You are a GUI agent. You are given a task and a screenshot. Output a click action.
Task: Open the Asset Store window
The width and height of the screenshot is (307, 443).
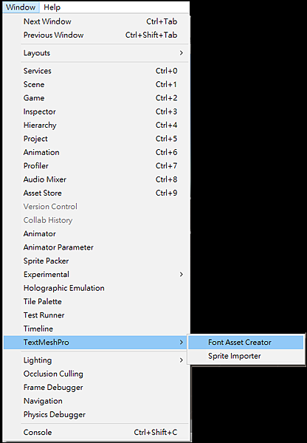click(x=96, y=193)
